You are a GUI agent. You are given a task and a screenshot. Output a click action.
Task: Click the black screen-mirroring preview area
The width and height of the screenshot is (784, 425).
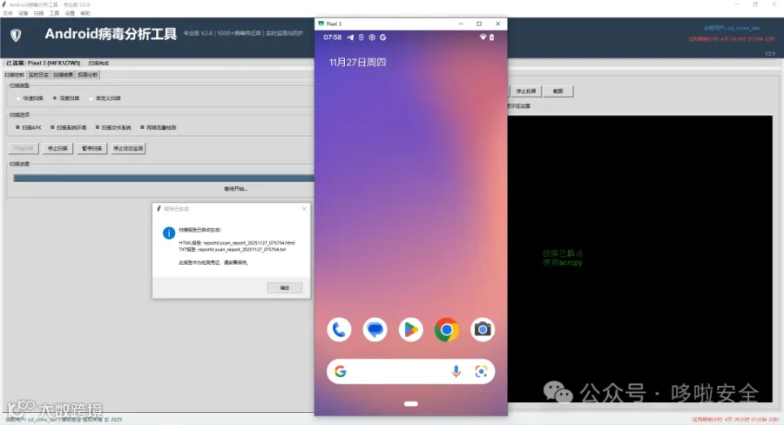tap(640, 259)
